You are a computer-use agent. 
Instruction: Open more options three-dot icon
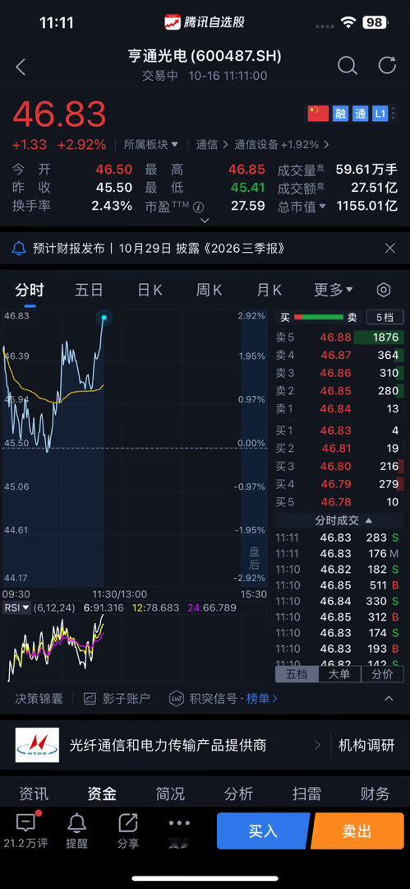coord(179,822)
